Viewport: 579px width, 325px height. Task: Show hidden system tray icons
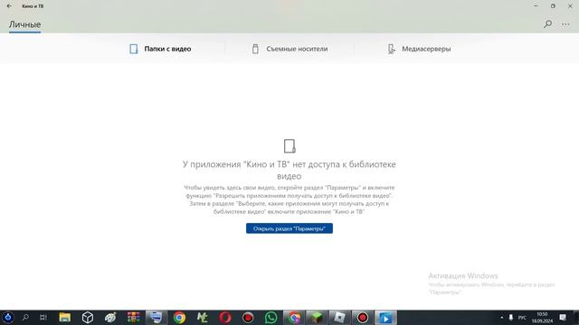point(501,317)
